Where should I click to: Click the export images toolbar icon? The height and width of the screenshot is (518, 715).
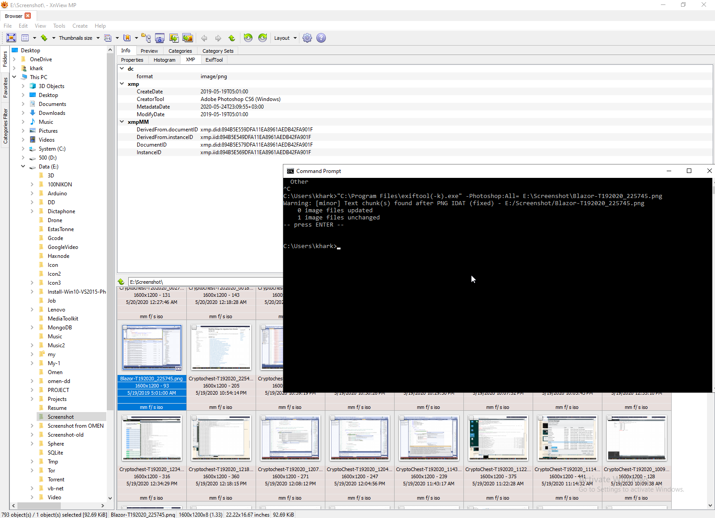(x=188, y=38)
